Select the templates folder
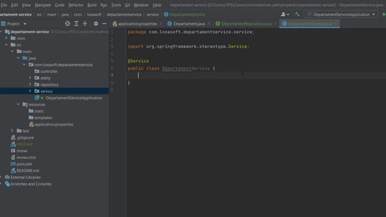386x217 pixels. coord(43,118)
